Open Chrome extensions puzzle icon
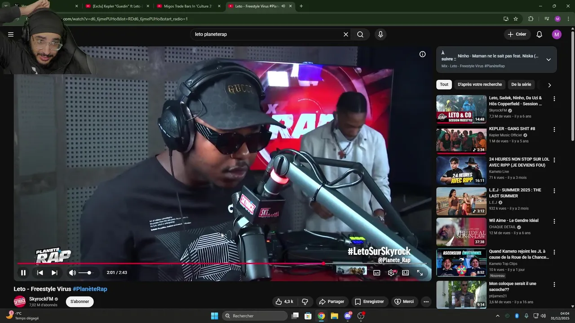Screen dimensions: 575x323 tap(531, 19)
